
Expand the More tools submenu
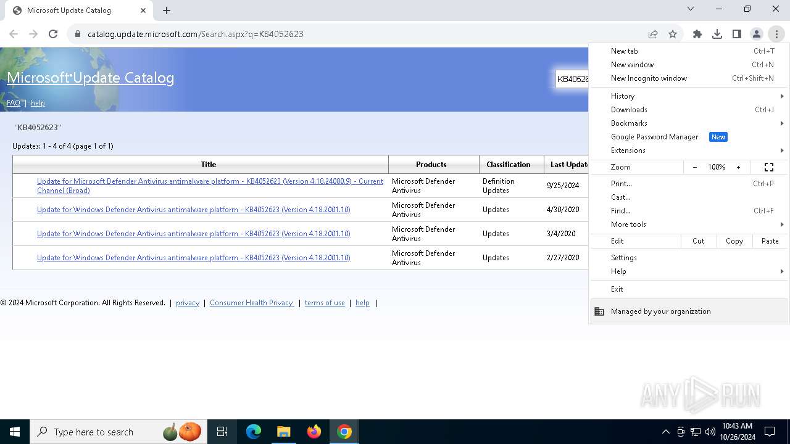point(689,224)
